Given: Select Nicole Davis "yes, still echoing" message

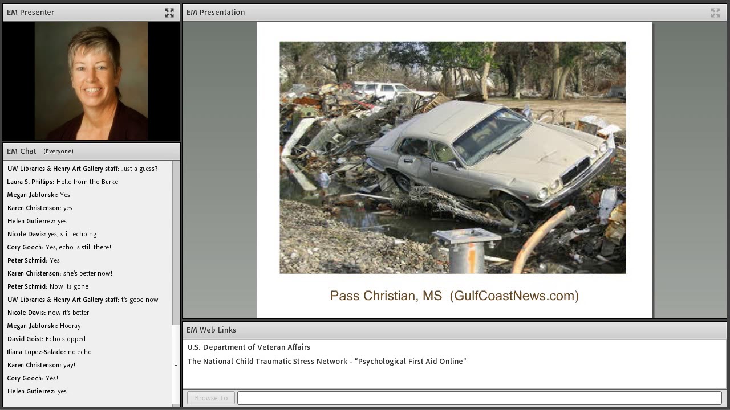Looking at the screenshot, I should click(x=52, y=234).
